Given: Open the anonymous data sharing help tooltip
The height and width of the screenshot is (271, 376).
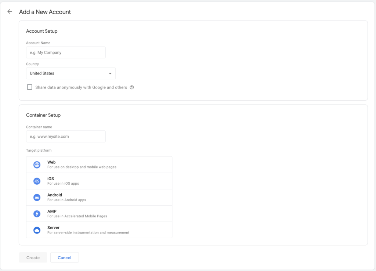Looking at the screenshot, I should tap(132, 87).
